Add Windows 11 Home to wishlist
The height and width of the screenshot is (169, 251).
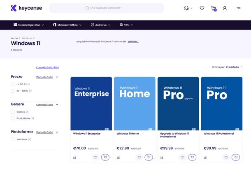(x=139, y=158)
